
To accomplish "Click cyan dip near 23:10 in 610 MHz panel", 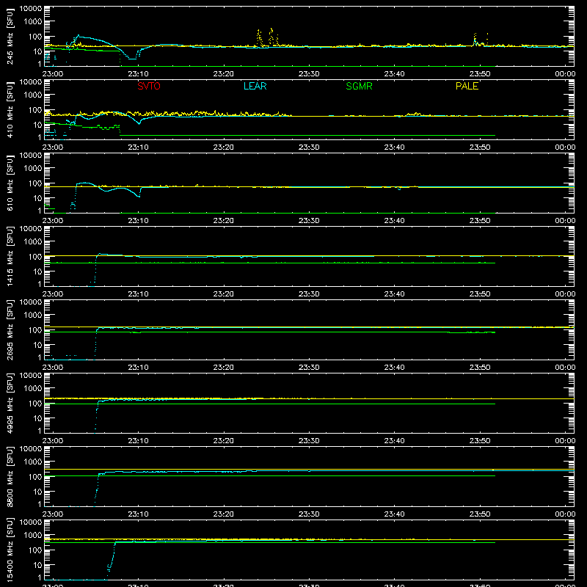I will point(138,194).
